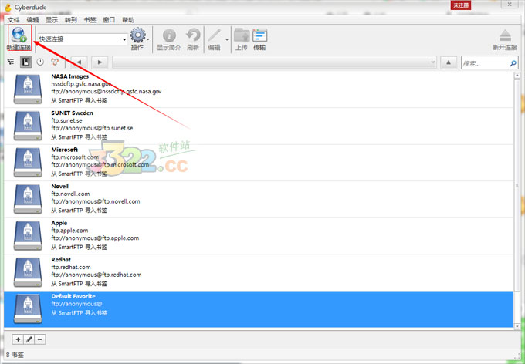Go to parent folder with the up arrow
Viewport: 525px width, 364px height.
pos(449,62)
